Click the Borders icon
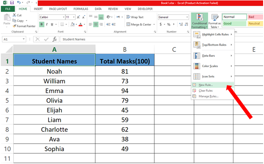The height and width of the screenshot is (164, 264). pyautogui.click(x=62, y=24)
